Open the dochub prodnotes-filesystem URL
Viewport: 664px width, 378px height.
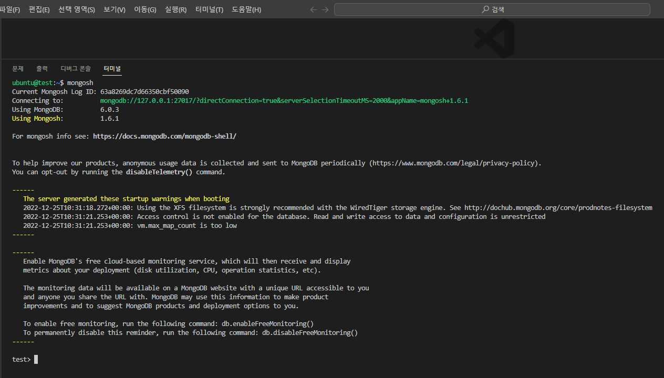(558, 207)
